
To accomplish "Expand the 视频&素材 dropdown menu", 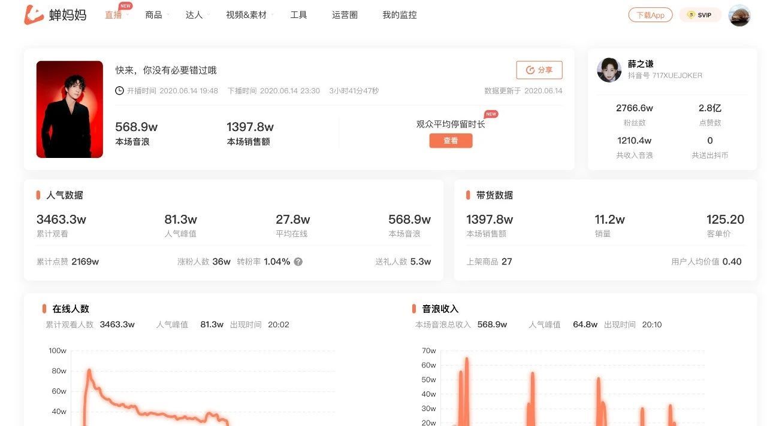I will [x=246, y=15].
